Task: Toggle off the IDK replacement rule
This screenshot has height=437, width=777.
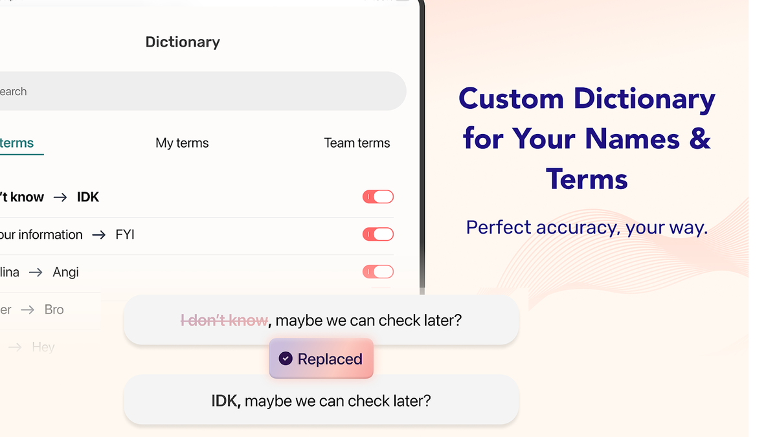Action: point(377,196)
